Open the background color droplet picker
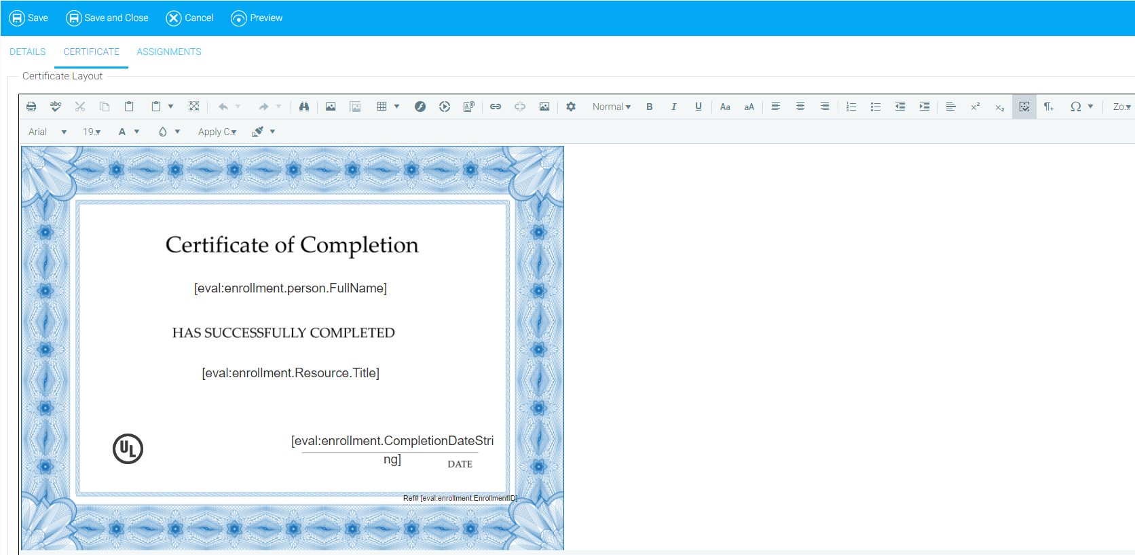1135x555 pixels. pyautogui.click(x=168, y=132)
